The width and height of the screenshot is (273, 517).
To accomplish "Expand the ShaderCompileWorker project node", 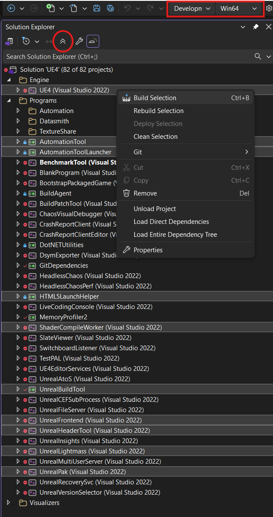I will click(x=18, y=327).
